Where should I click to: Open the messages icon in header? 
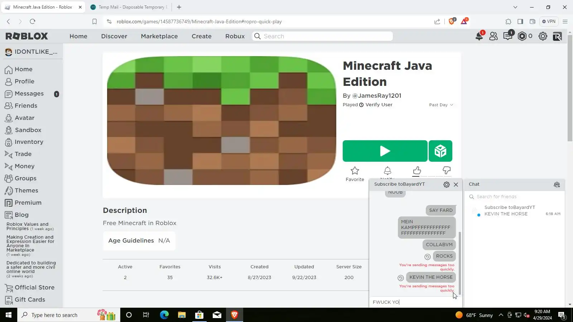point(508,36)
